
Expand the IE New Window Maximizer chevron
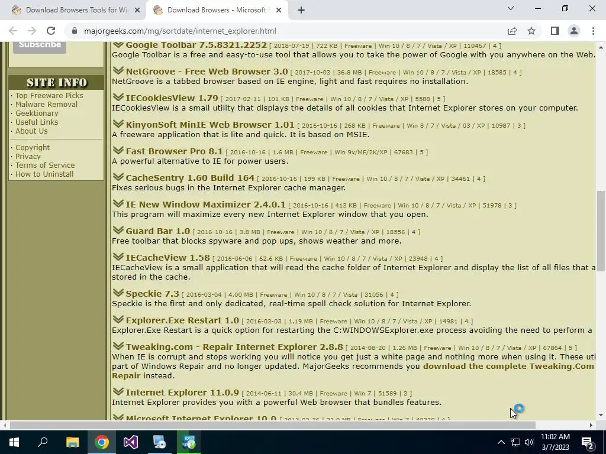pos(118,204)
